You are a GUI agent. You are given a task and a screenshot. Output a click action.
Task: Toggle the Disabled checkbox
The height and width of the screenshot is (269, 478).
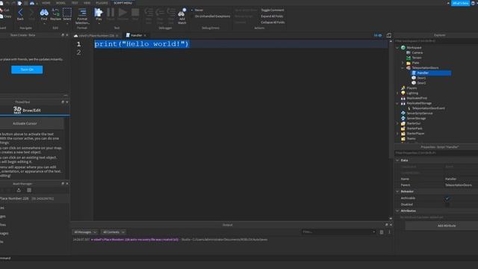(x=447, y=204)
